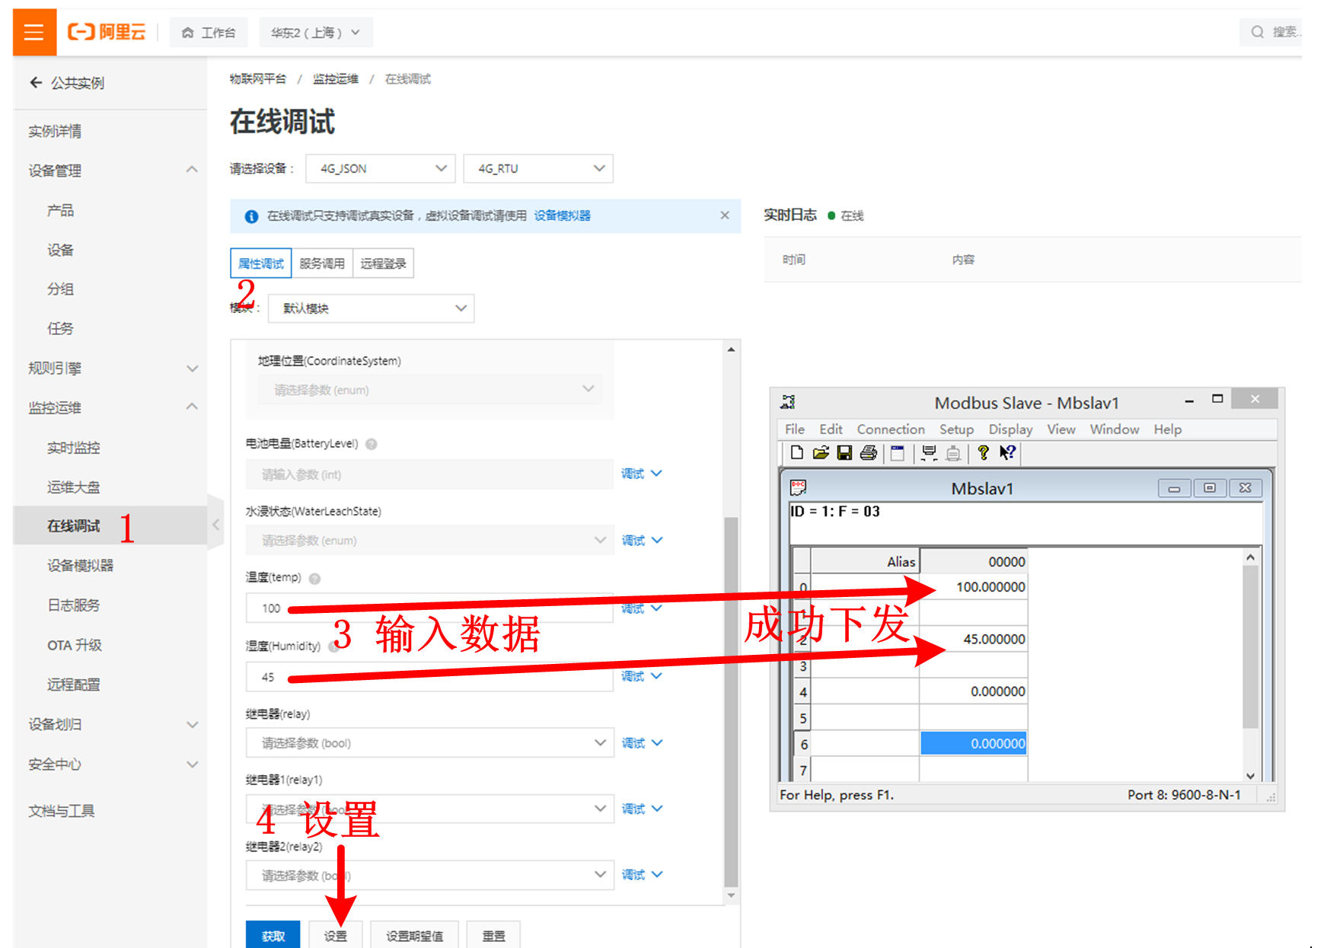Click the yellow Help question mark icon
The width and height of the screenshot is (1324, 948).
tap(983, 453)
